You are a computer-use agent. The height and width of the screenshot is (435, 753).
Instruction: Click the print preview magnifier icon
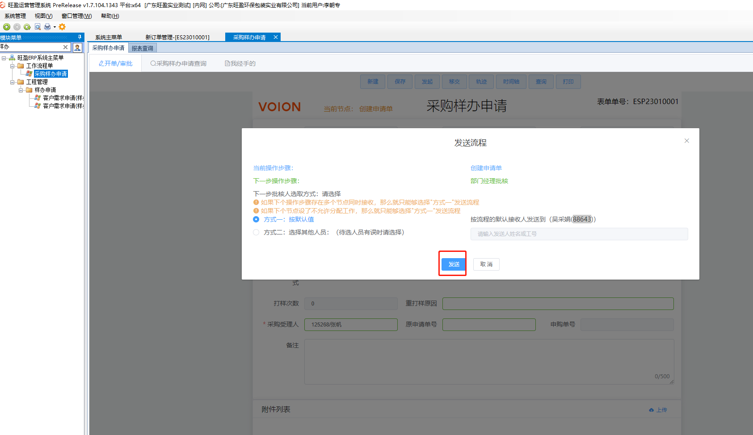[x=38, y=27]
